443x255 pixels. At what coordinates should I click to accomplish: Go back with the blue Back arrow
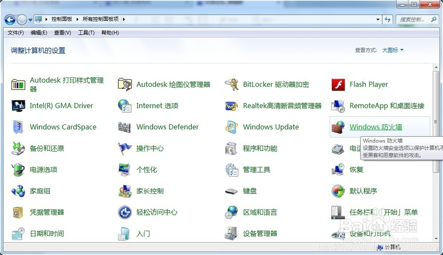tap(10, 20)
